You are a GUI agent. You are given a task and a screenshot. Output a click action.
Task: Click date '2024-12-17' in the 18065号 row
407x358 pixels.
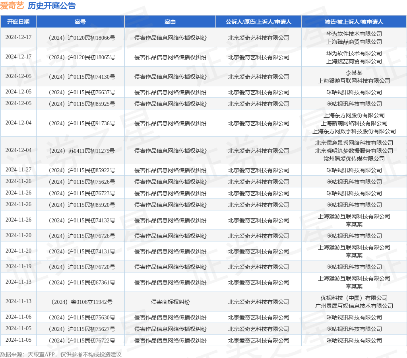[18, 56]
